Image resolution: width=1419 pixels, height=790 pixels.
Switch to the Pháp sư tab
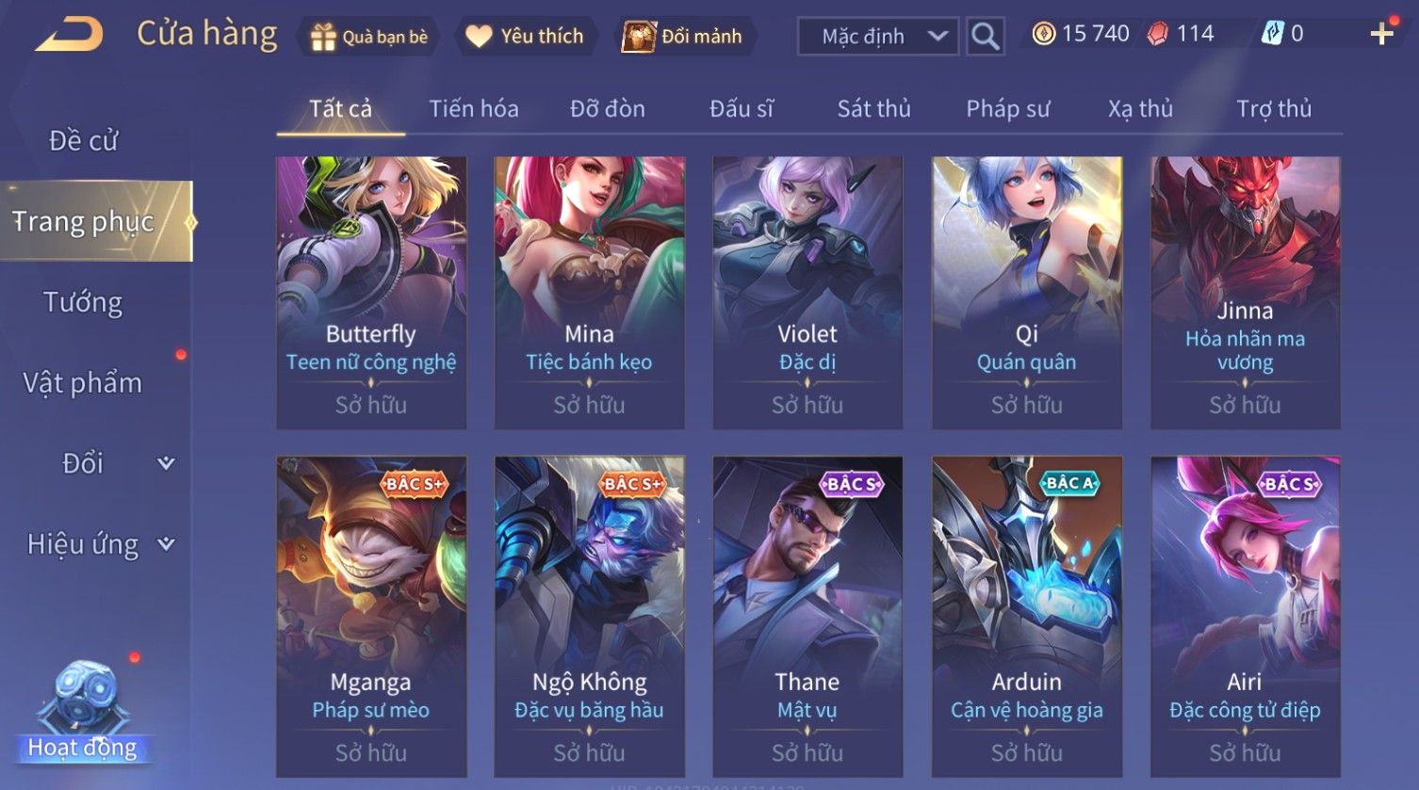[x=1007, y=109]
